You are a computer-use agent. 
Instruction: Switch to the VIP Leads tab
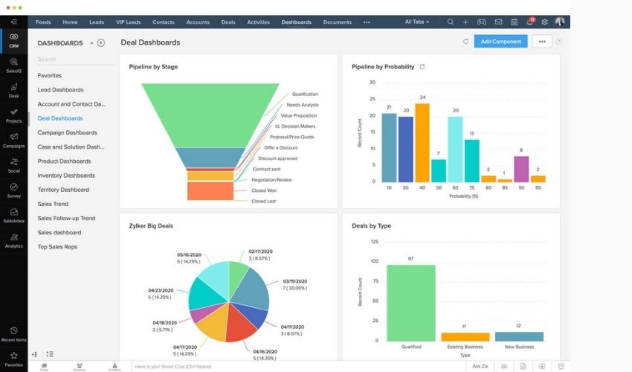point(128,22)
